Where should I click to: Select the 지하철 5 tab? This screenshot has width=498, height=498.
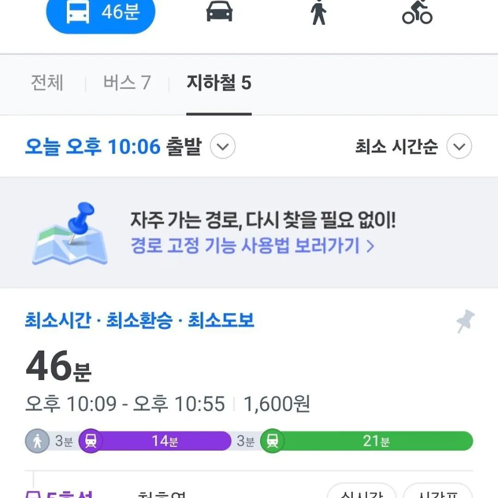[x=219, y=83]
